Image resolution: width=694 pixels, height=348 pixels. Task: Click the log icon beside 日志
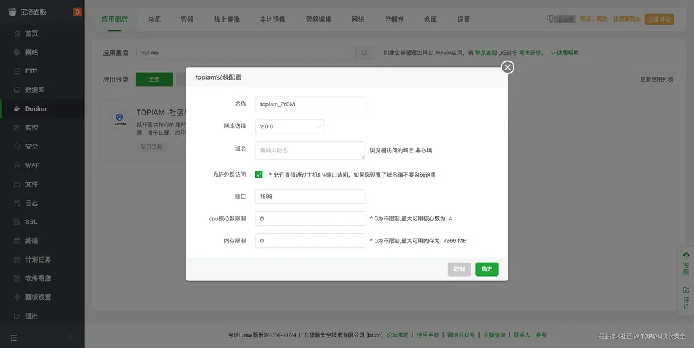17,203
